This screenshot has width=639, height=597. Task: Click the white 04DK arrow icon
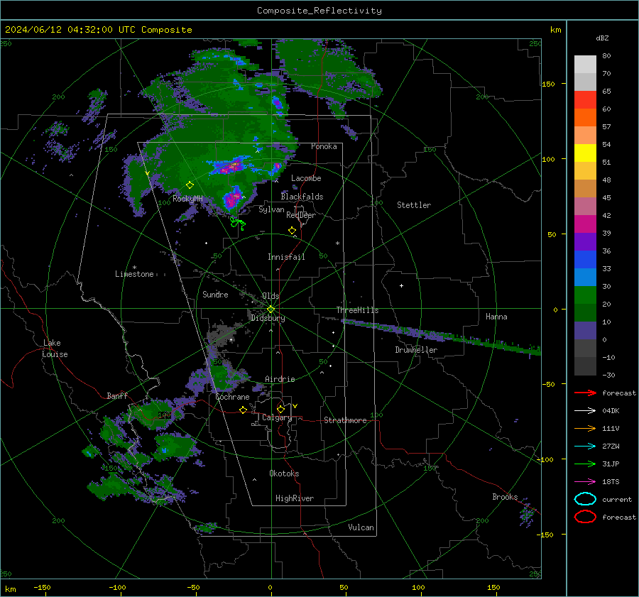585,411
